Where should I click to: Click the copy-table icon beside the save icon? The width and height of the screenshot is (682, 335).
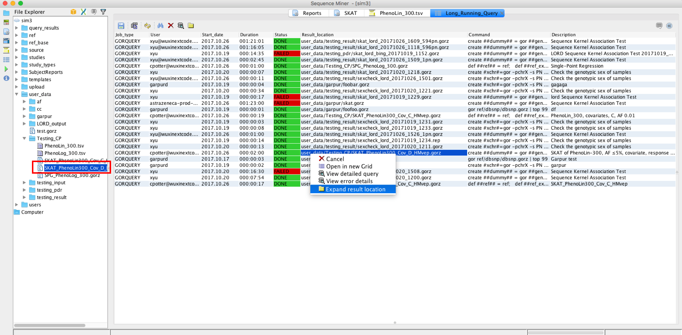[134, 26]
